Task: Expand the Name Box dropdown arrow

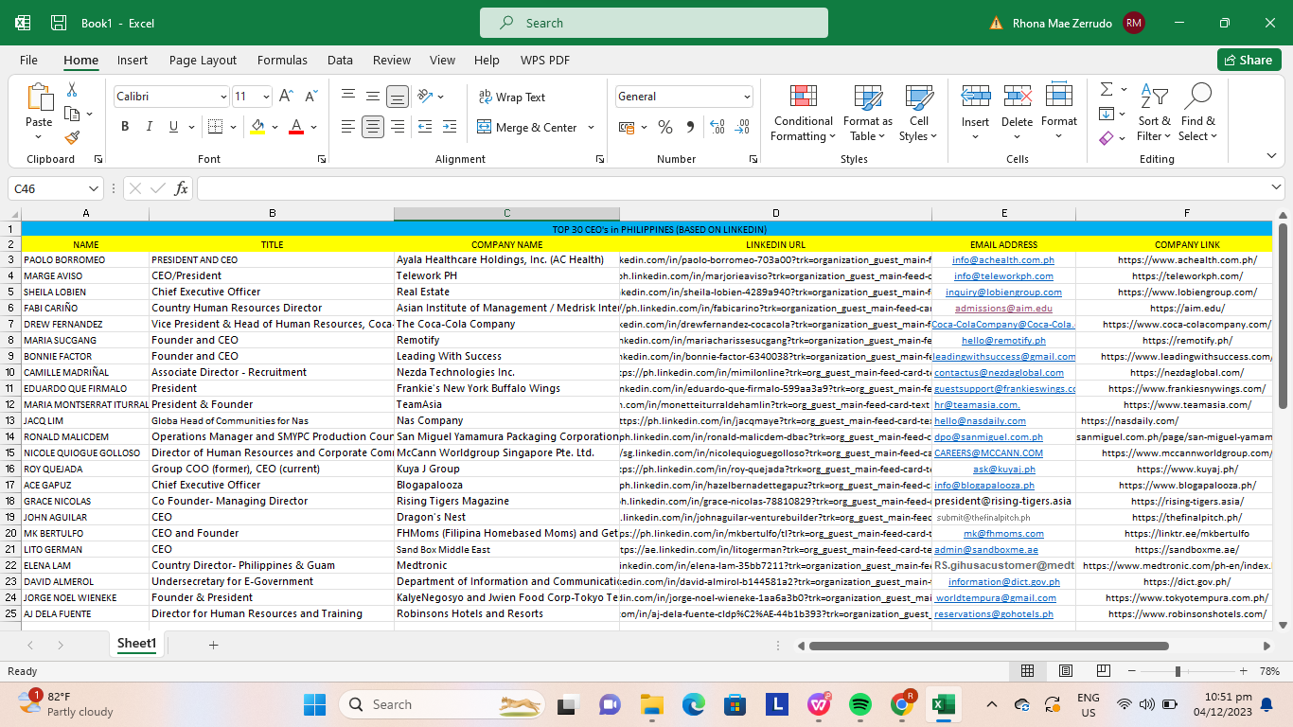Action: tap(93, 188)
